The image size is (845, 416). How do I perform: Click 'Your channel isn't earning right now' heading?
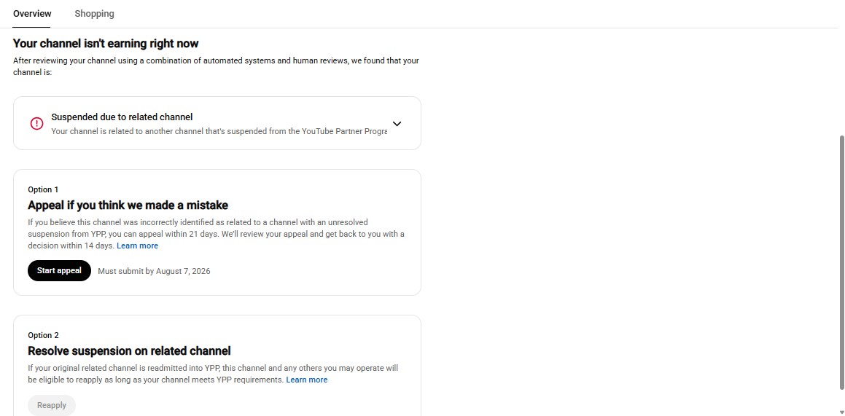(x=106, y=44)
